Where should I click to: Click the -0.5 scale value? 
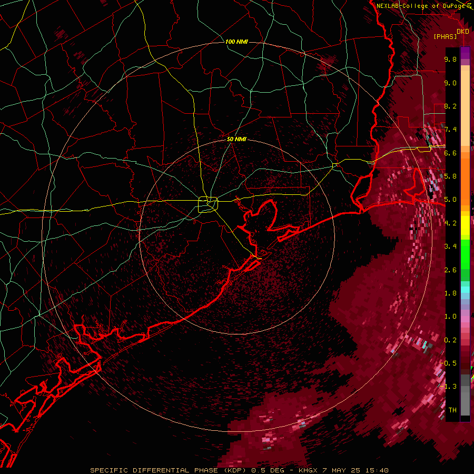coord(449,363)
